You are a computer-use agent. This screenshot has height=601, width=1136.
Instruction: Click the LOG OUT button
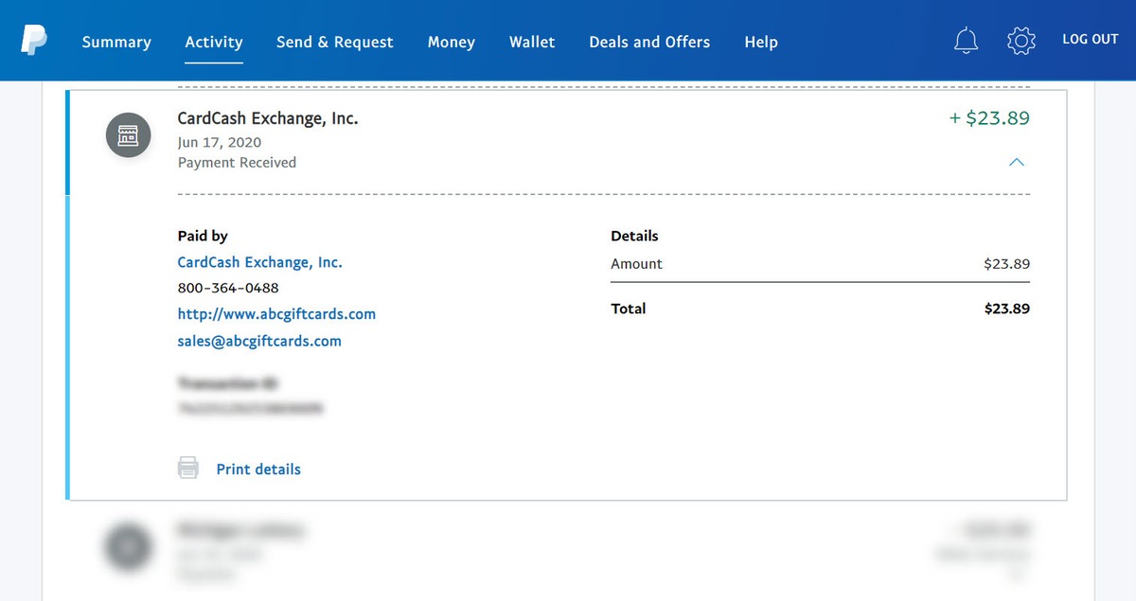1090,40
